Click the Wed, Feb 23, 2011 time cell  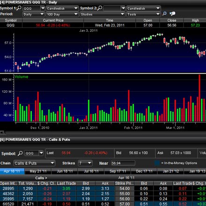tap(110, 25)
